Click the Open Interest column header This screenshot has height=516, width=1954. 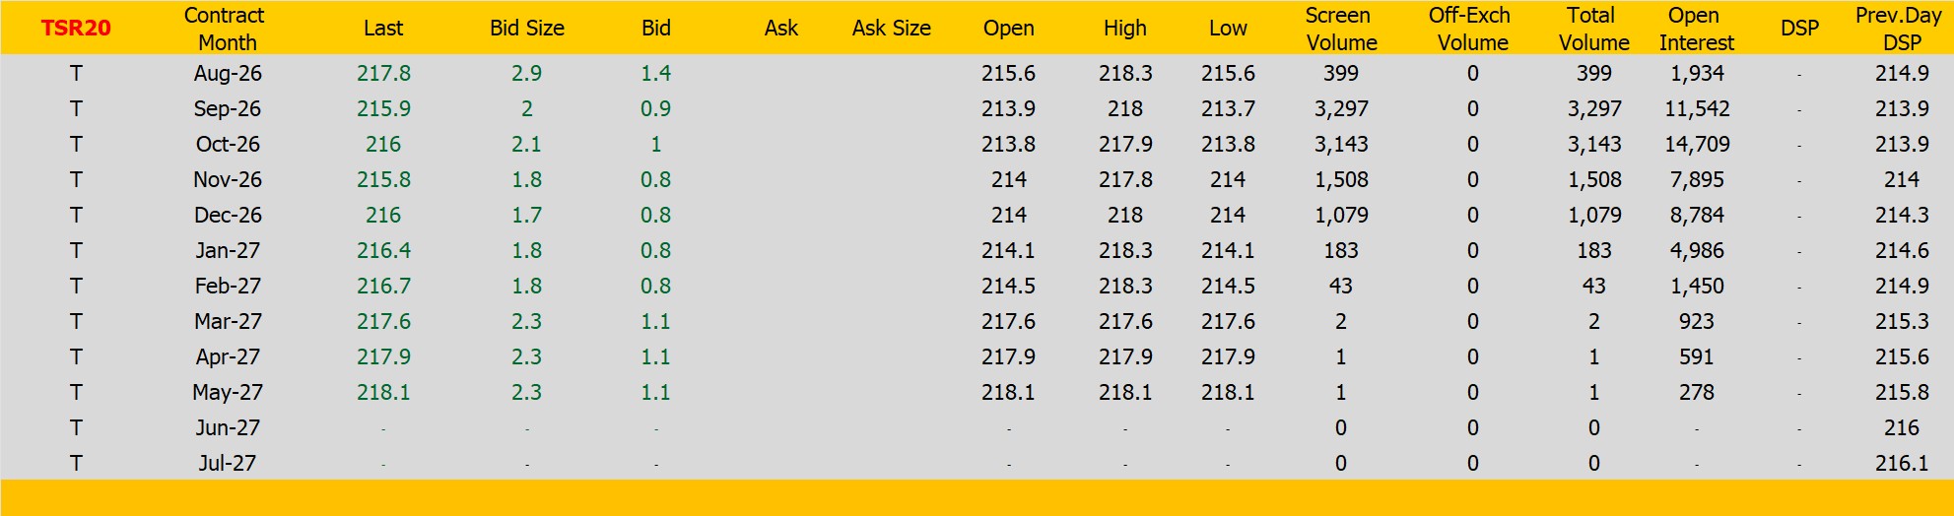coord(1696,29)
